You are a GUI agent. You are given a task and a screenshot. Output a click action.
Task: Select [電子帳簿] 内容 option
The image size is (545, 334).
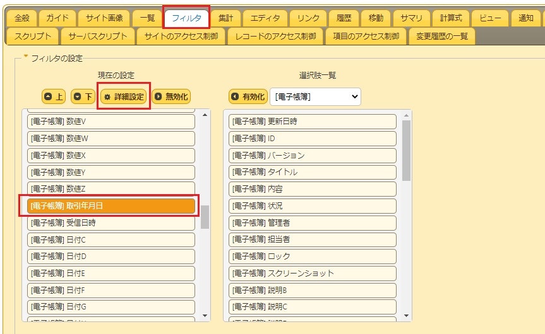click(313, 188)
